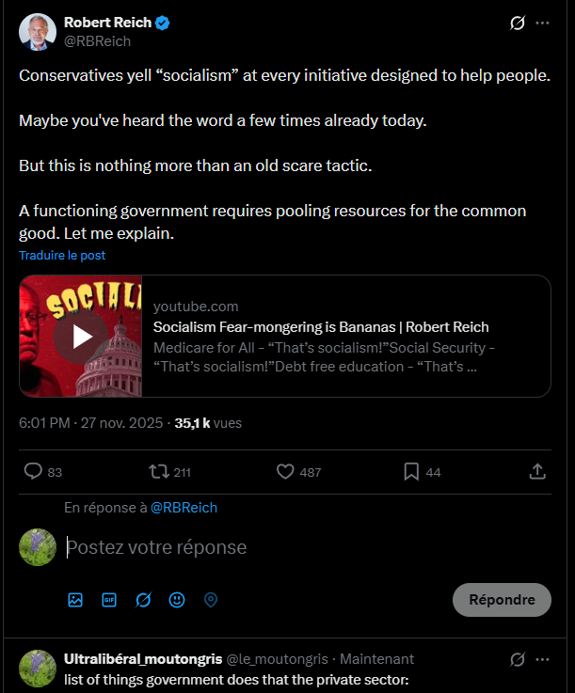Repost Robert Reich's post
This screenshot has width=575, height=693.
point(159,472)
